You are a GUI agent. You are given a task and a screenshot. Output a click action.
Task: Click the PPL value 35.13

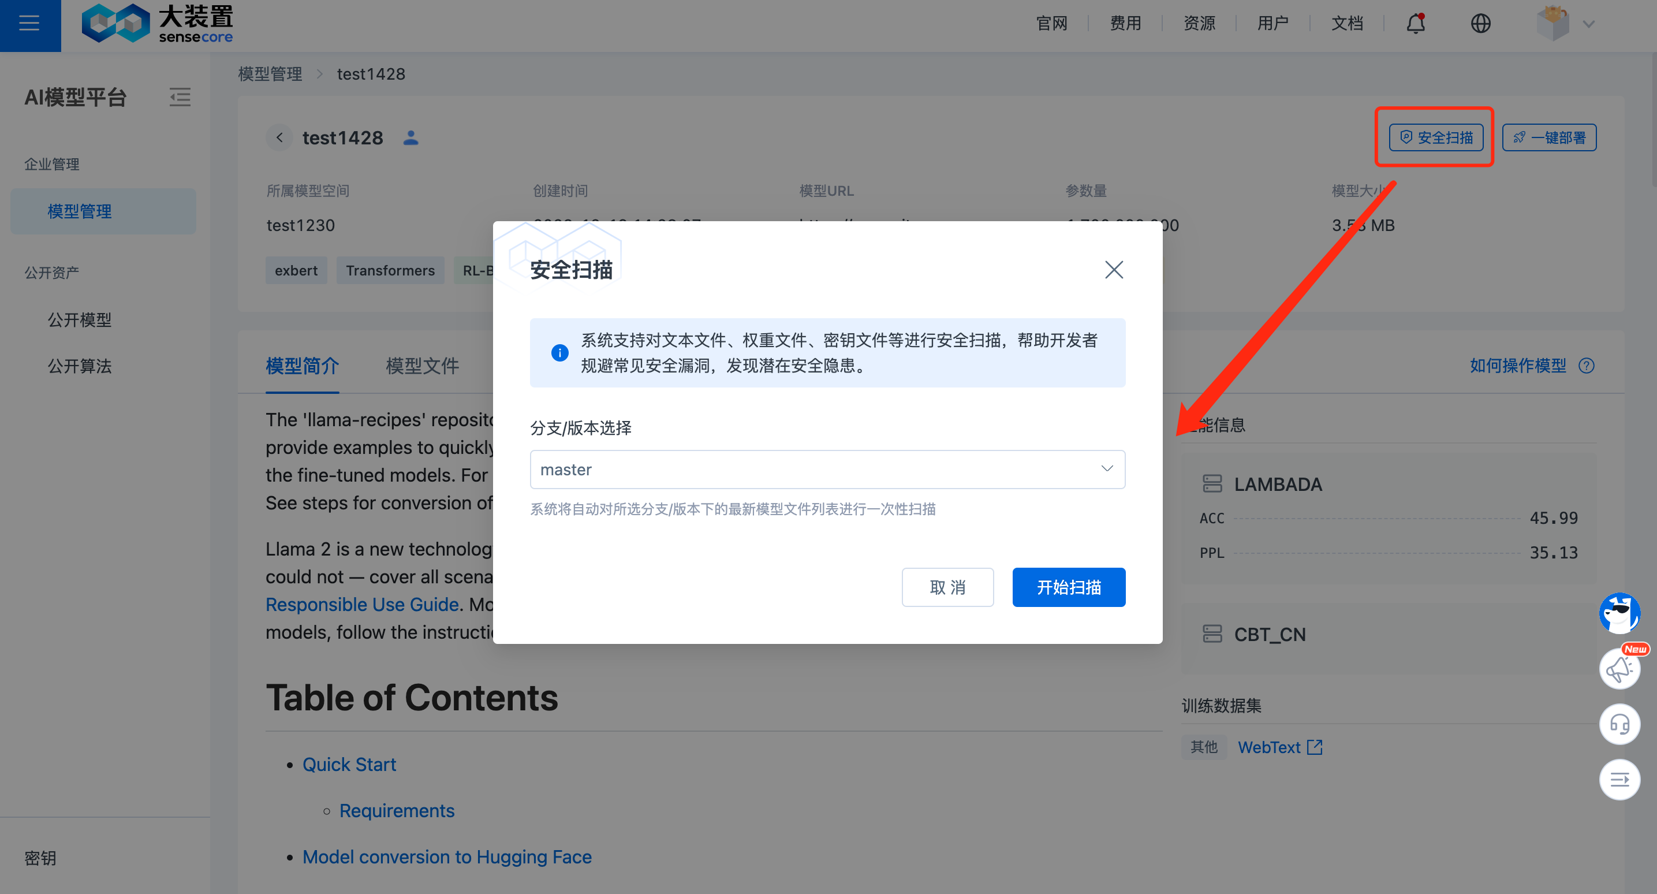click(x=1554, y=553)
